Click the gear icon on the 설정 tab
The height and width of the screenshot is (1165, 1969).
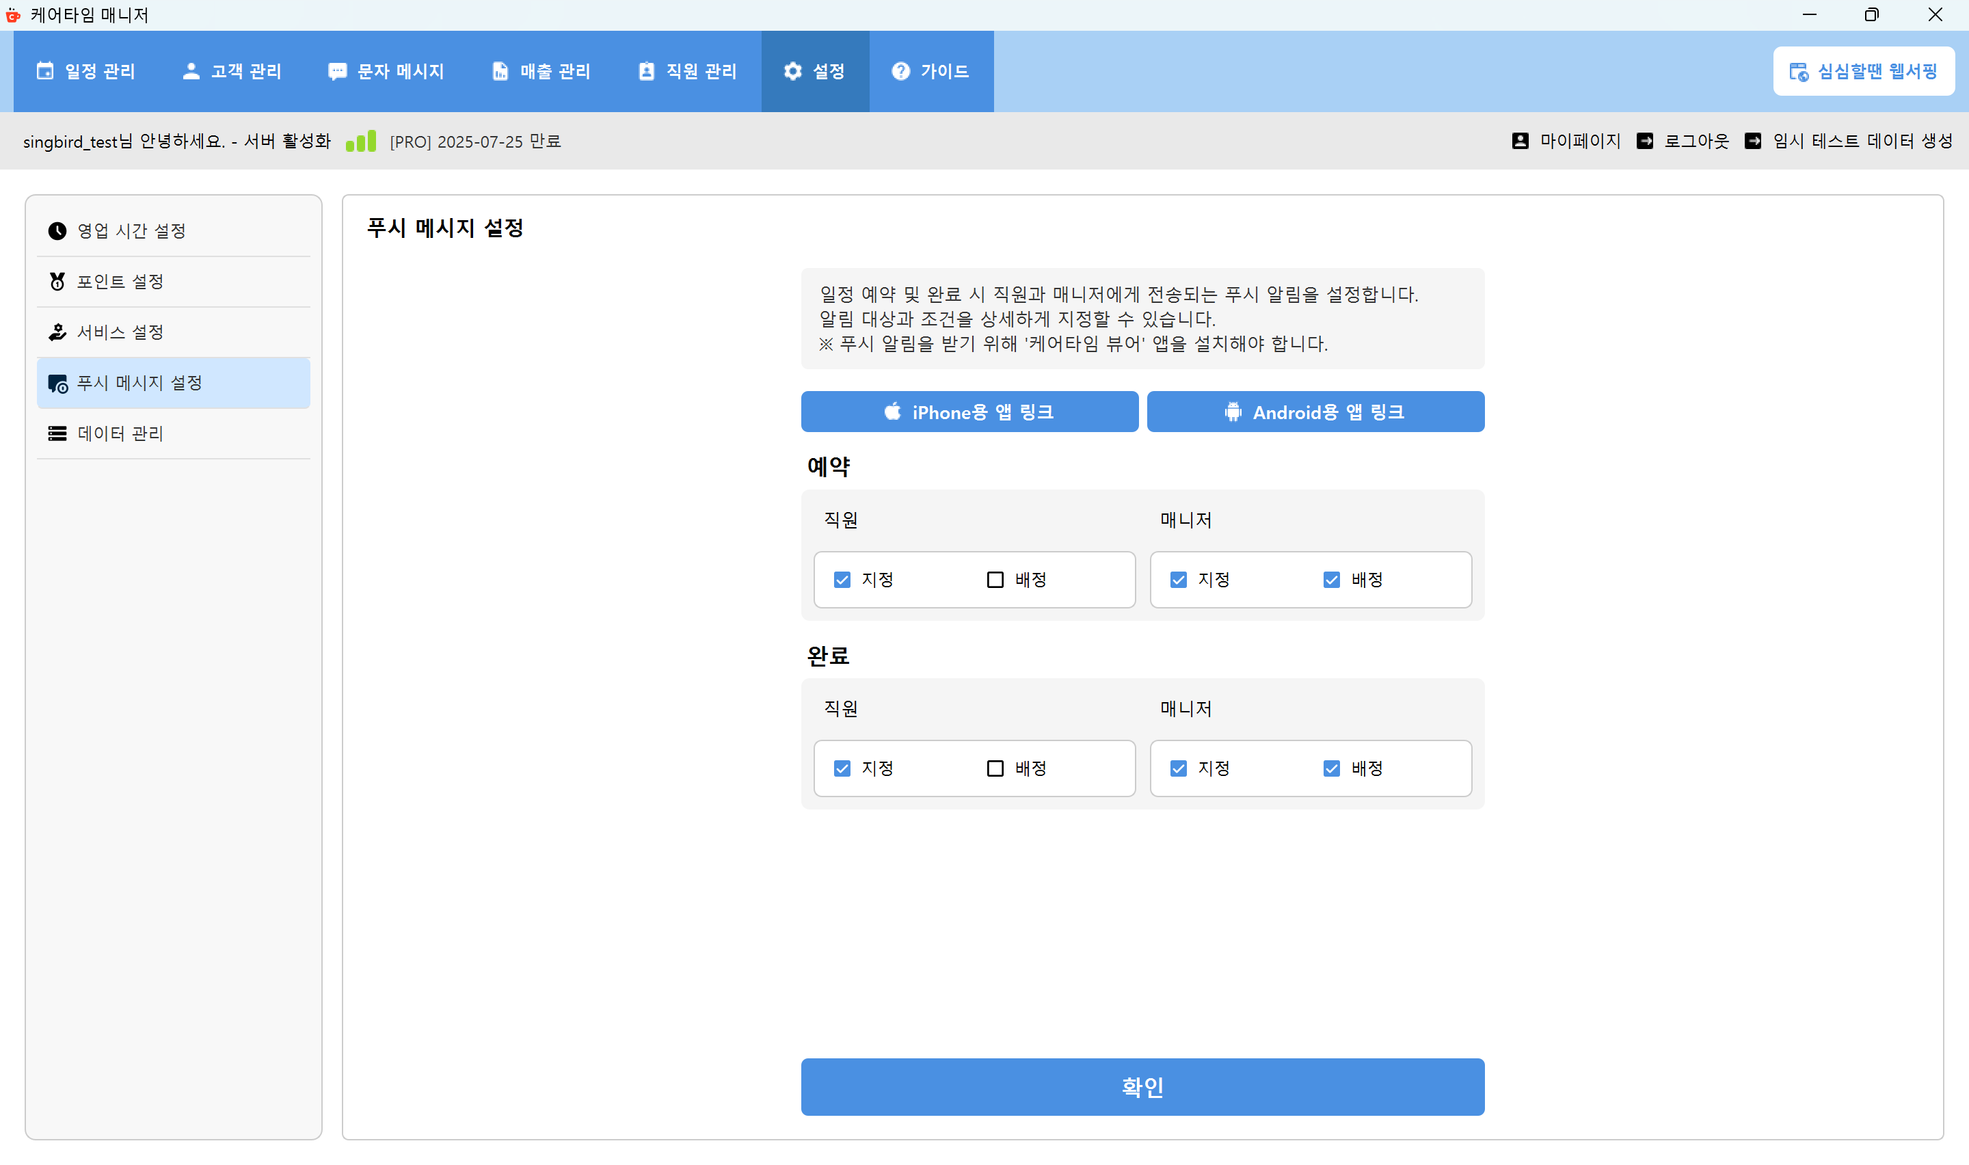pyautogui.click(x=792, y=70)
